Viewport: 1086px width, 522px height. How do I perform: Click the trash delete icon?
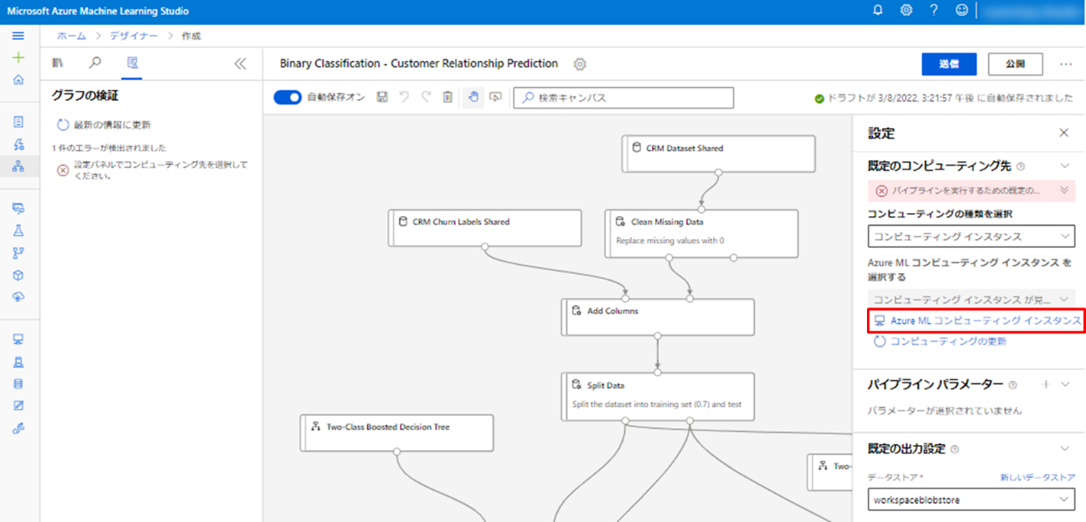448,98
